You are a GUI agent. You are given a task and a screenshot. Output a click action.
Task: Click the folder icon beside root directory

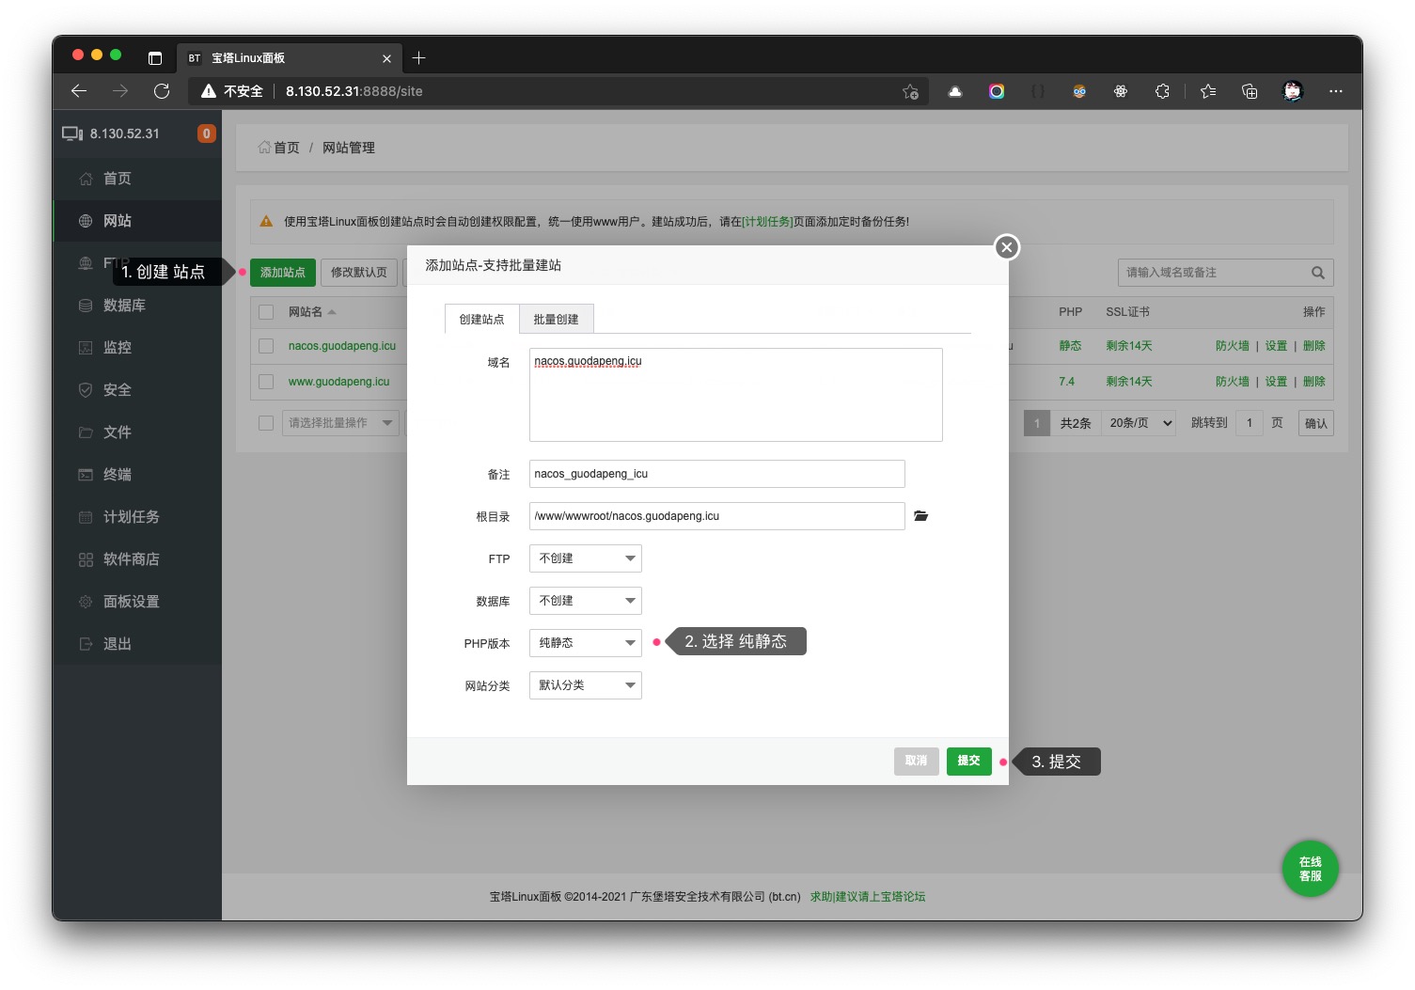point(920,516)
